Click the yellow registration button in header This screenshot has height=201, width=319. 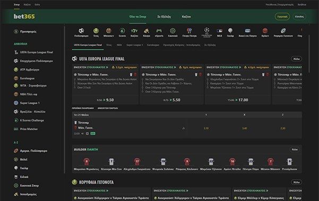pyautogui.click(x=282, y=16)
